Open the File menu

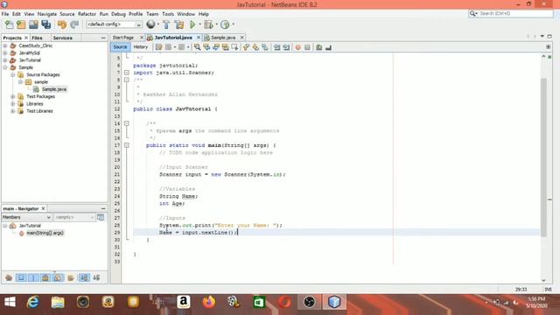(x=5, y=14)
